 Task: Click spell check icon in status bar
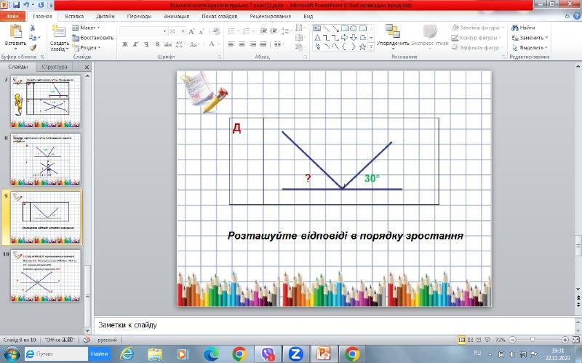point(87,340)
